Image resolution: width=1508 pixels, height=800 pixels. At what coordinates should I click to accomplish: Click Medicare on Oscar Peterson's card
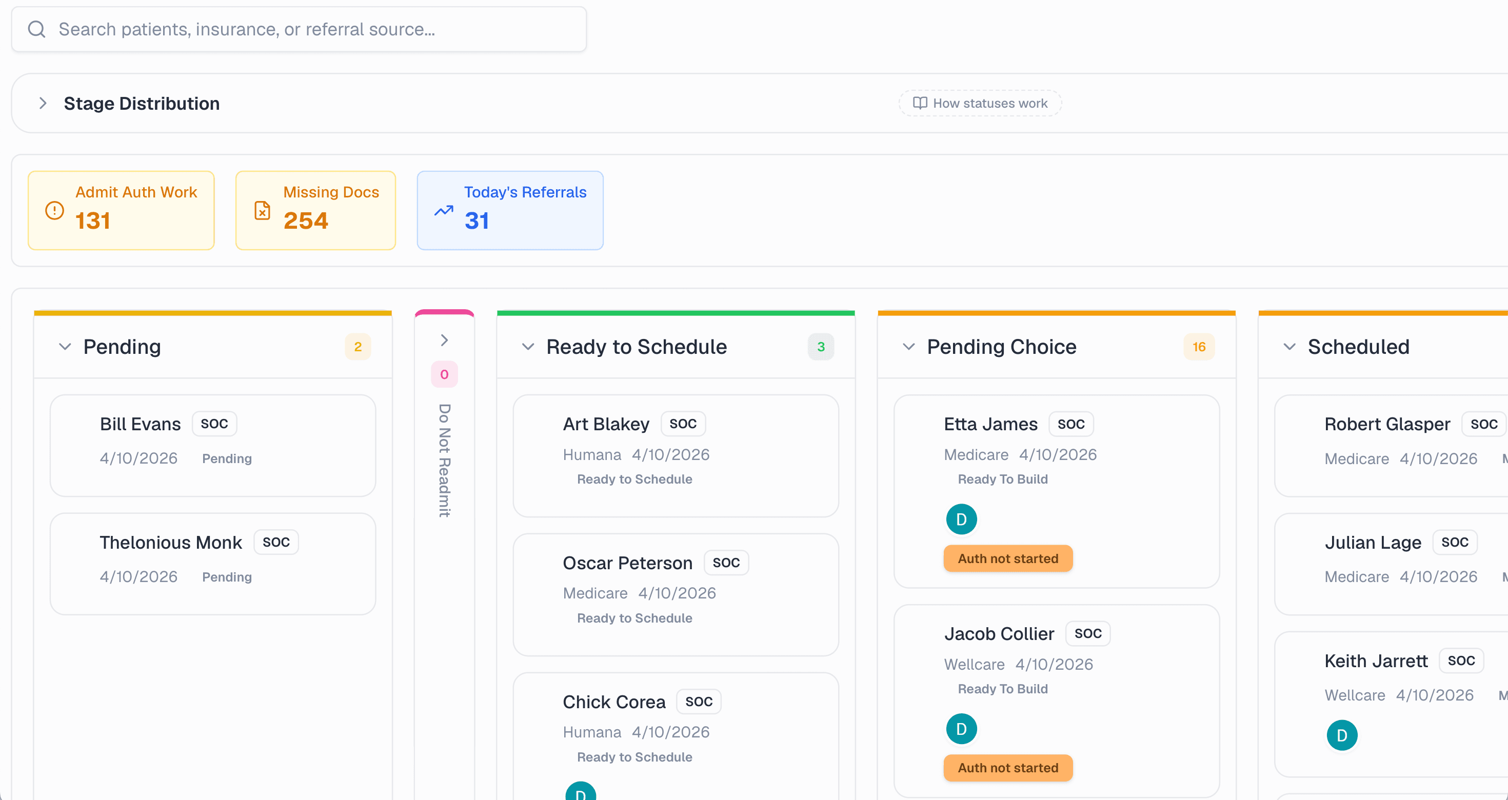596,593
